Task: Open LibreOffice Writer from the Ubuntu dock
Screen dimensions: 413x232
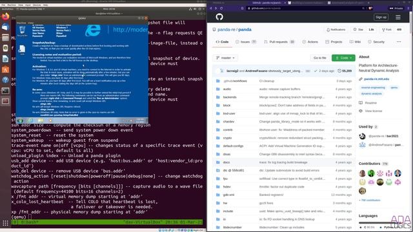Action: (x=5, y=59)
